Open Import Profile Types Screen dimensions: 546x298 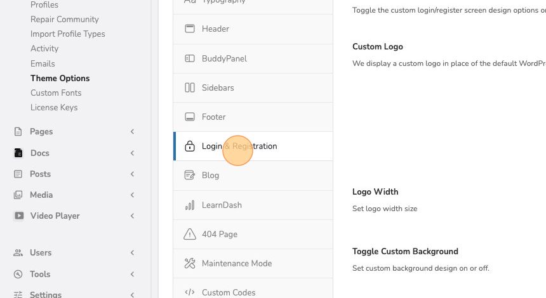pos(67,34)
